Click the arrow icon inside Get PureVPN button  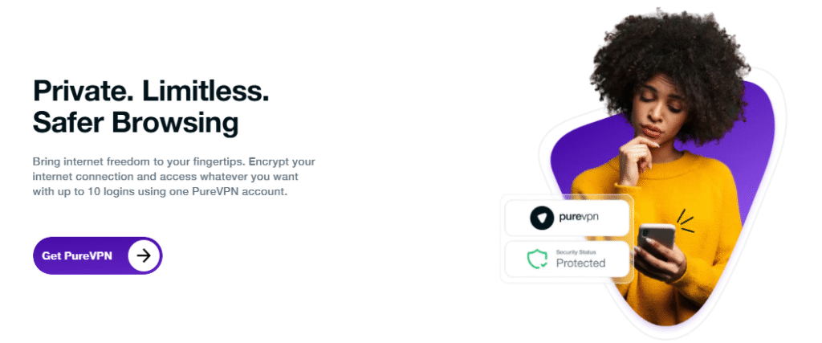pos(144,255)
